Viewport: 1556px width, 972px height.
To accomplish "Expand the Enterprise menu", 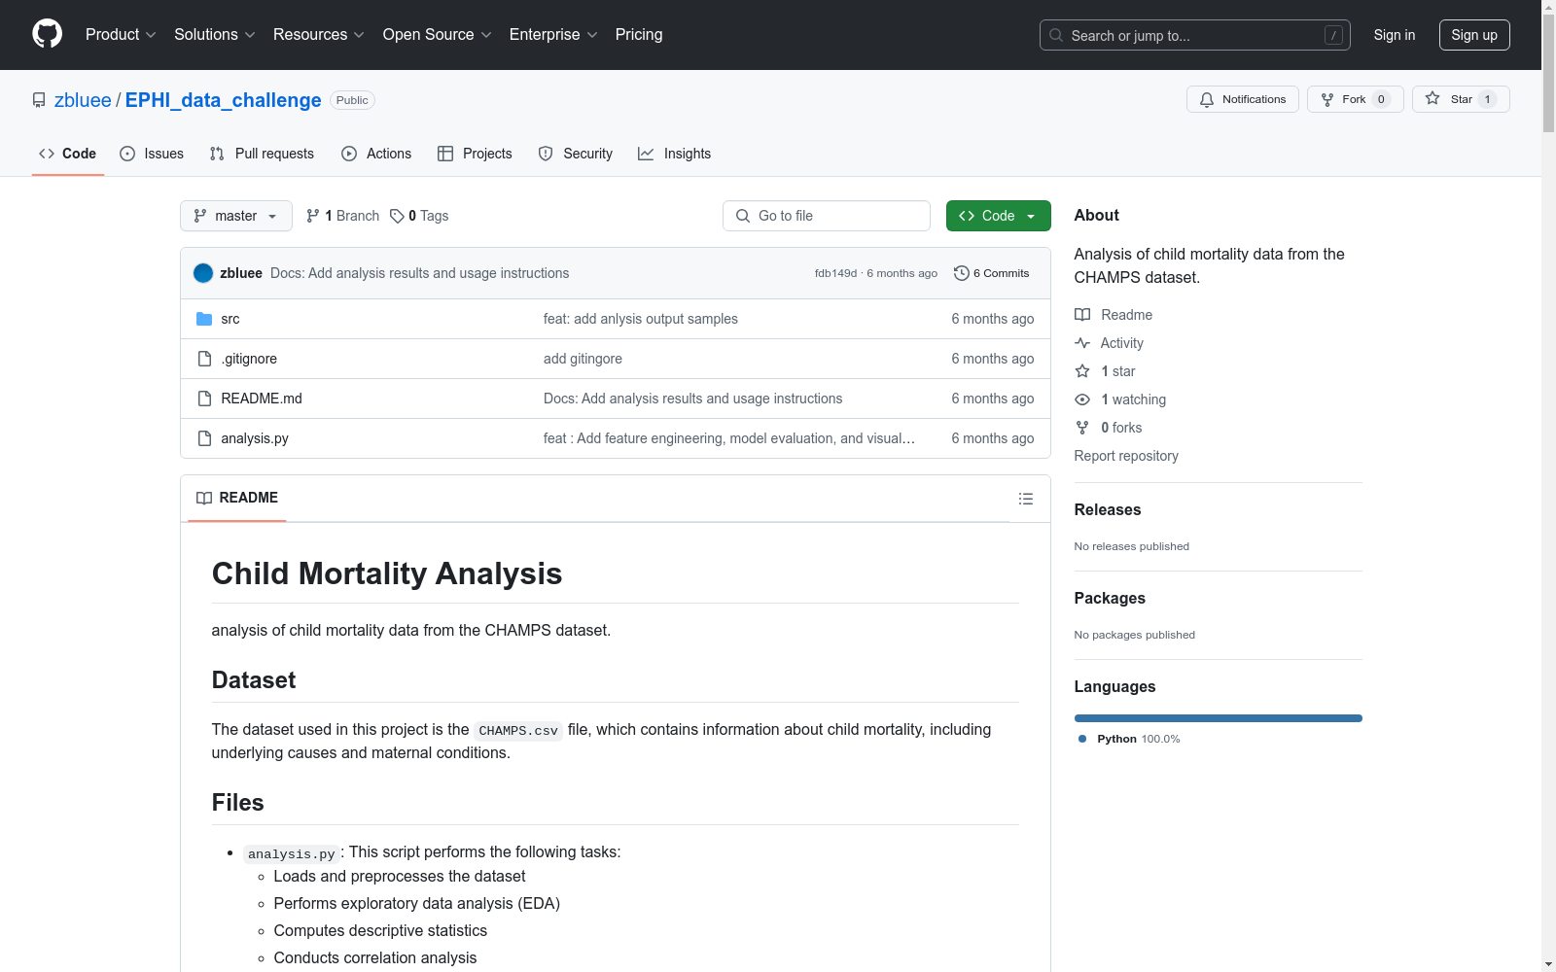I will pos(553,35).
